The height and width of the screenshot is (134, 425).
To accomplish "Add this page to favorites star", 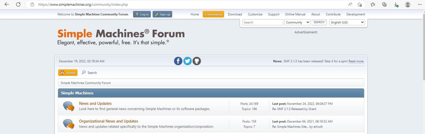I will click(x=360, y=4).
